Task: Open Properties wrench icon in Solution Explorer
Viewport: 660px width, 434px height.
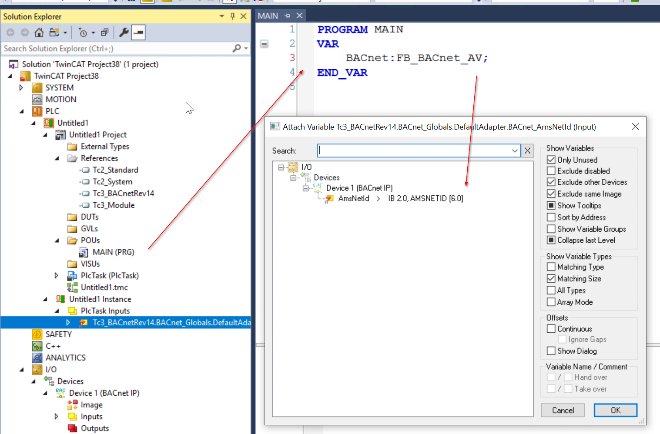Action: 124,33
